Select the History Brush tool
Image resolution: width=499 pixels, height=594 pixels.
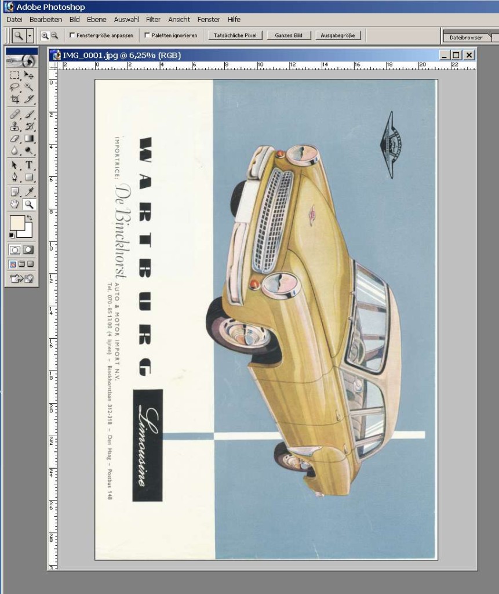29,126
